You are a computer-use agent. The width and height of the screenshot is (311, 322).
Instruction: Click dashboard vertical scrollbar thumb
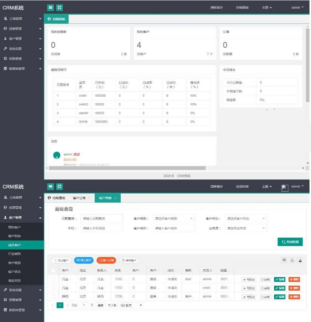(307, 65)
